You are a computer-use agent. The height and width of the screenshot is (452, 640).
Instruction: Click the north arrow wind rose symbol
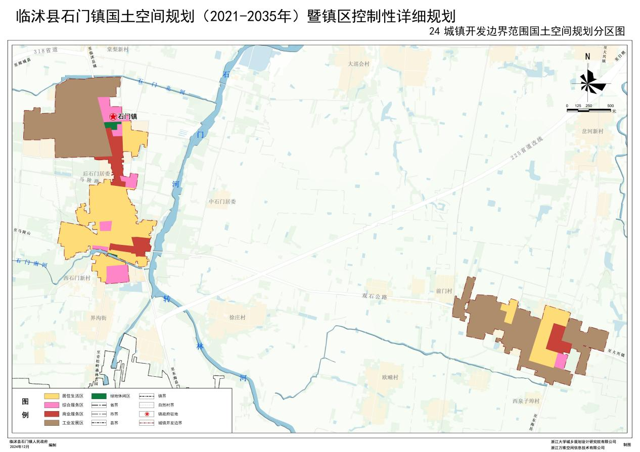click(588, 82)
